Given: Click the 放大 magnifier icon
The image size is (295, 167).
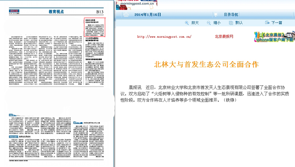Looking at the screenshot, I should 187,23.
